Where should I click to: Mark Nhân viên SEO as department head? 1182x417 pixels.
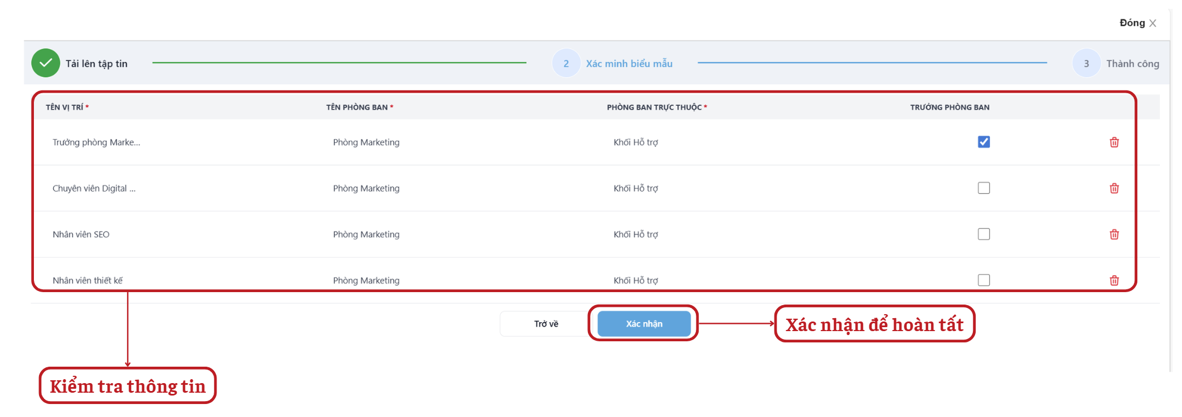[x=984, y=234]
